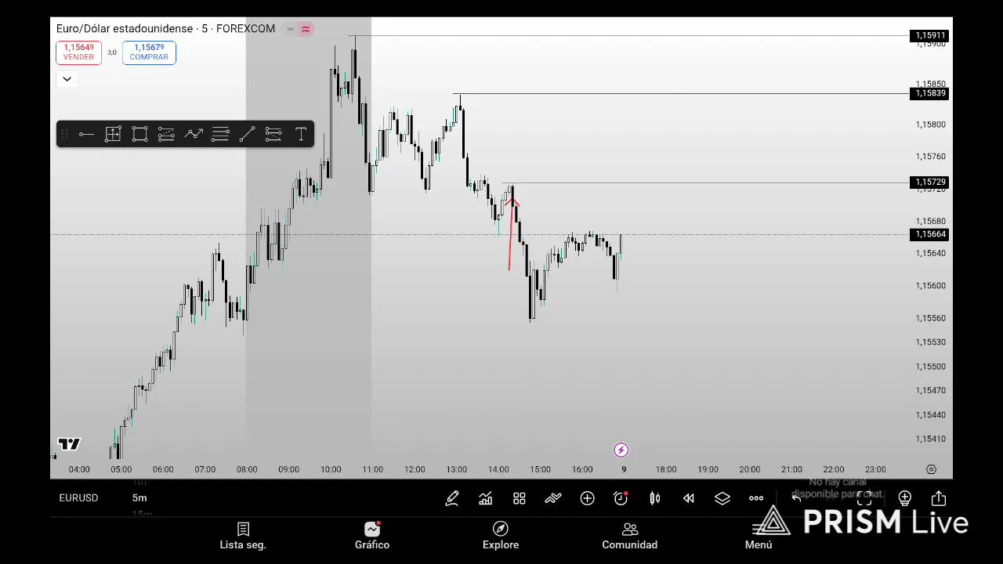Tap the add plus circle icon

click(x=587, y=498)
